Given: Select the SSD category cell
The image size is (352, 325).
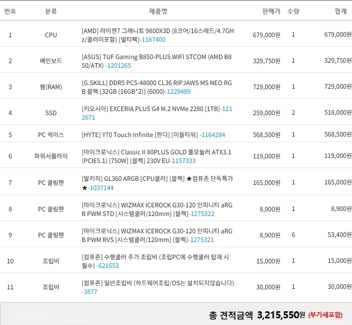Looking at the screenshot, I should (51, 113).
